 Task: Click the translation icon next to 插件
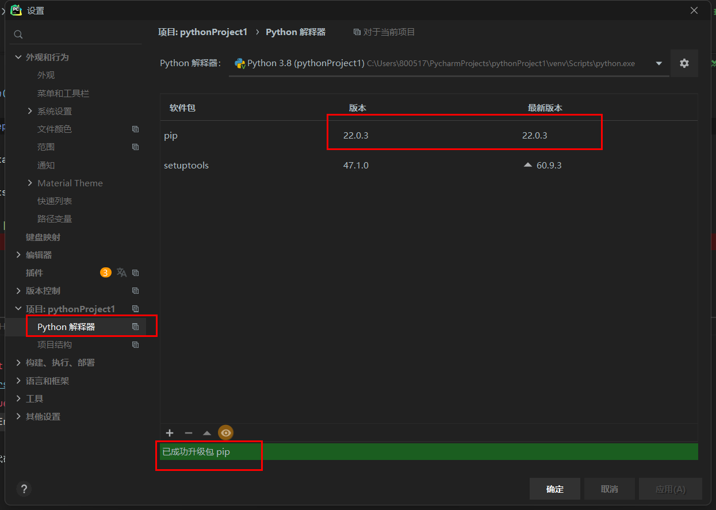[121, 273]
